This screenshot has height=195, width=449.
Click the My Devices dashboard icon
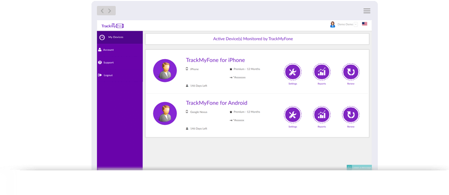pyautogui.click(x=102, y=38)
